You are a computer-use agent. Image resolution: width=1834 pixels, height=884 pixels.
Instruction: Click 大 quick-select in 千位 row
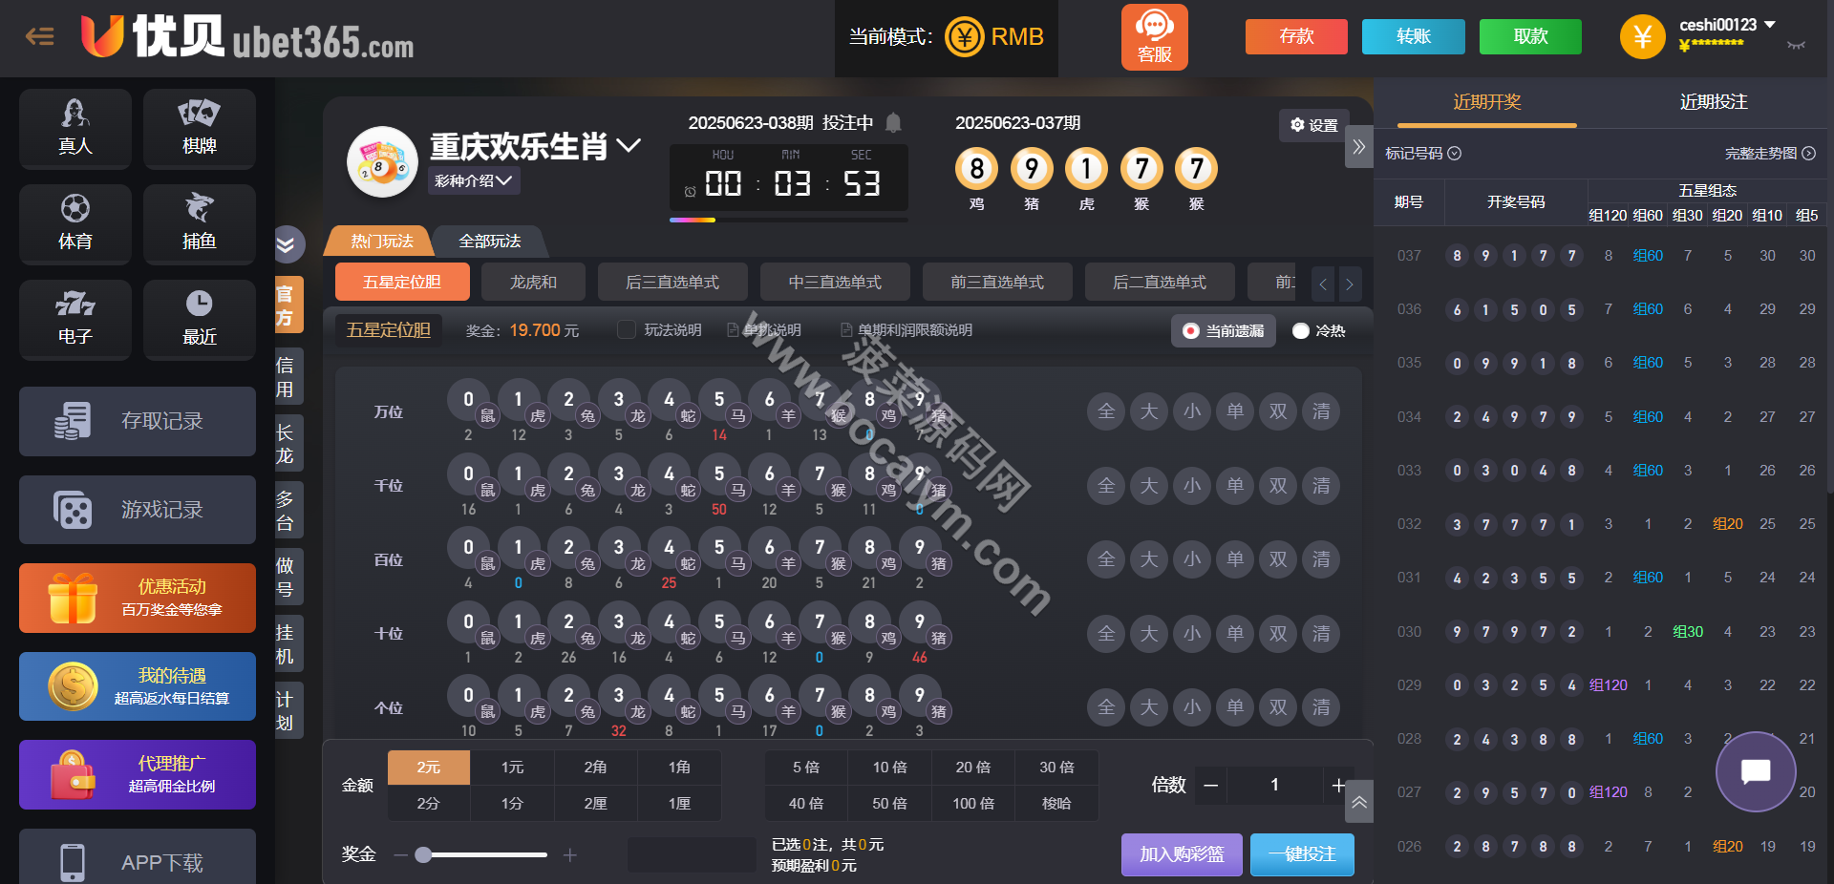point(1149,486)
